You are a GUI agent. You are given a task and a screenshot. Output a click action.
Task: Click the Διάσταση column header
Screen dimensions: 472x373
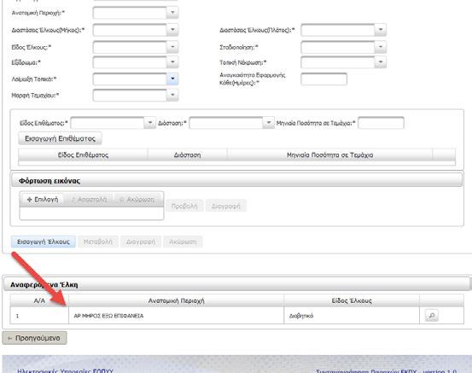point(187,155)
